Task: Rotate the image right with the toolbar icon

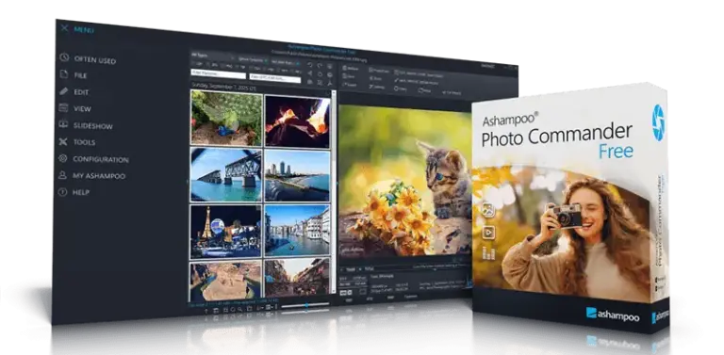Action: pyautogui.click(x=320, y=67)
